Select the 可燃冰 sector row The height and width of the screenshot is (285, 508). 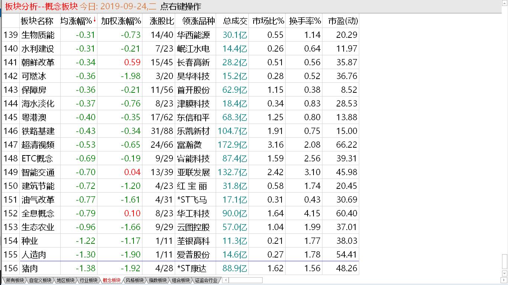180,76
